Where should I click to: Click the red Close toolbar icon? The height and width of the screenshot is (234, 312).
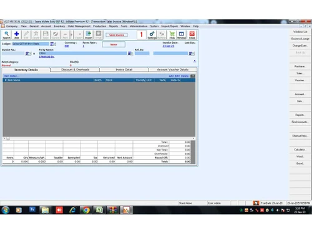[192, 35]
